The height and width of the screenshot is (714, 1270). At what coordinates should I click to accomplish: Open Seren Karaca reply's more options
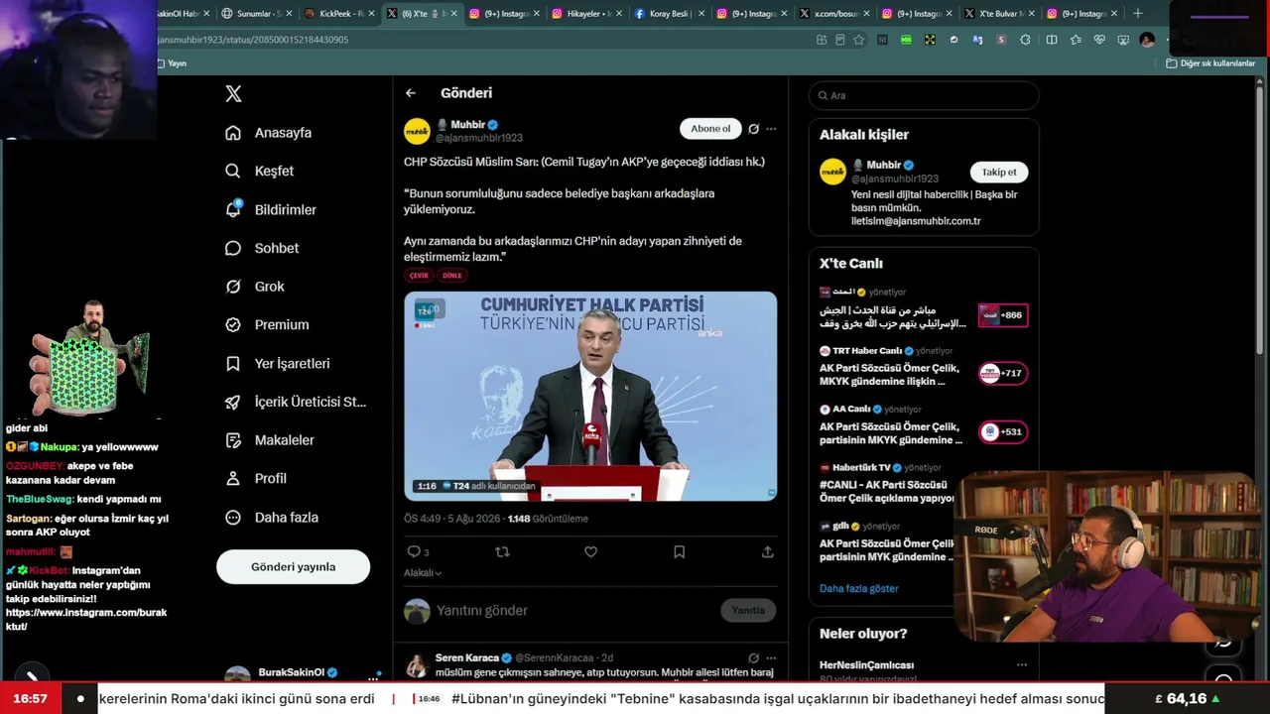(x=771, y=657)
